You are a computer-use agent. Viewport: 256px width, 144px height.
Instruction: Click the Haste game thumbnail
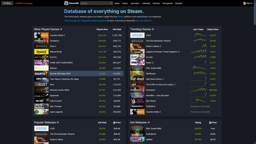(137, 63)
